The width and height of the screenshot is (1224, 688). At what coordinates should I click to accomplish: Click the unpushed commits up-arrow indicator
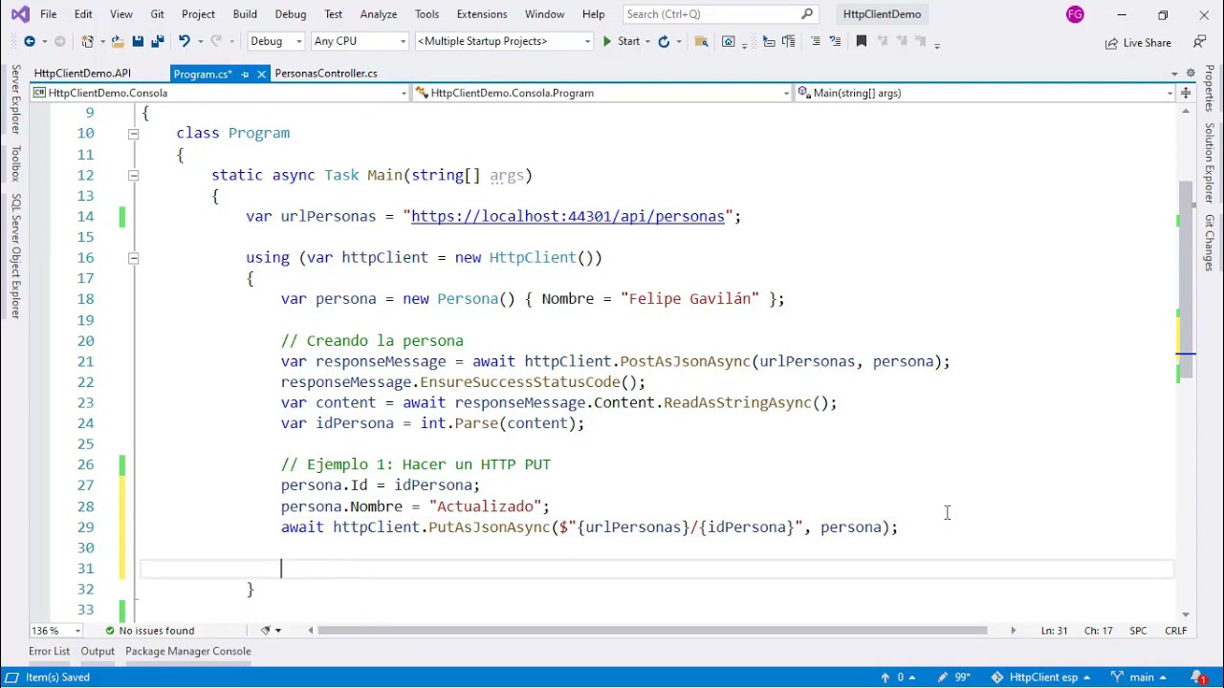[892, 677]
